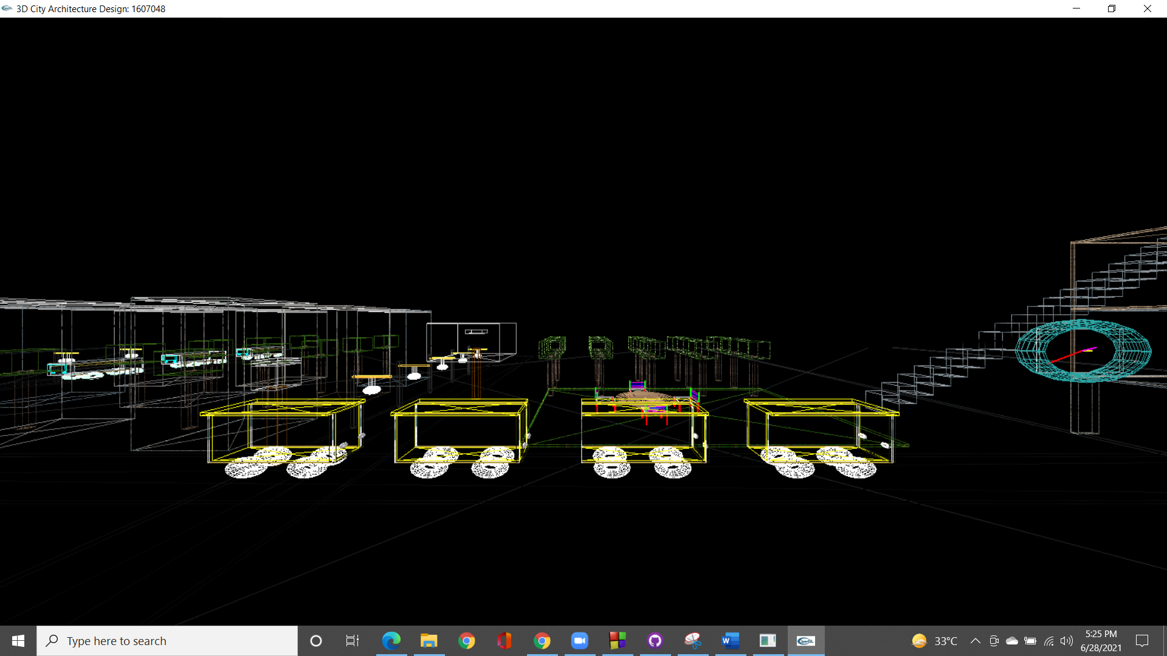
Task: Check the battery status tray icon
Action: (x=1030, y=641)
